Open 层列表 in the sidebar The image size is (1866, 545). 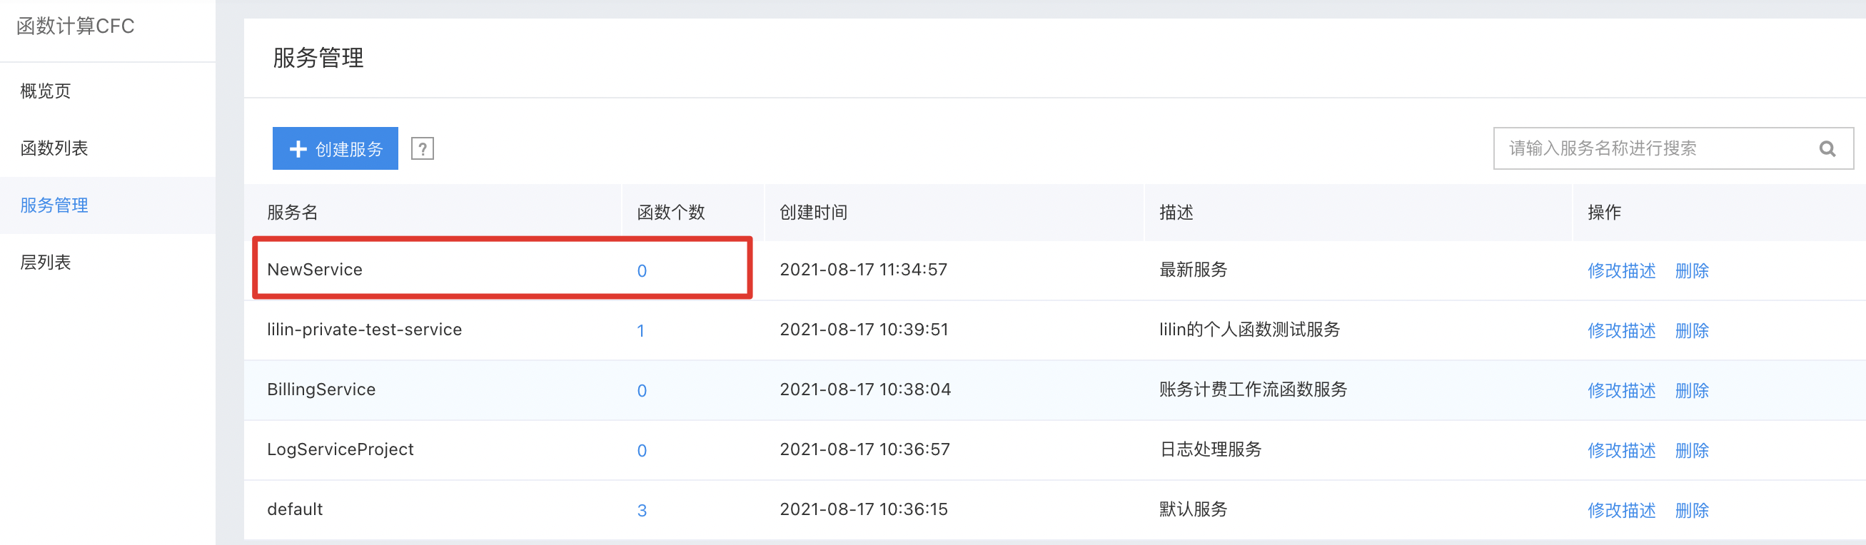click(46, 263)
